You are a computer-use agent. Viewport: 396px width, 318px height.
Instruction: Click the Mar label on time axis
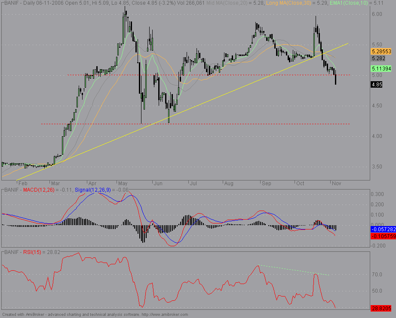click(55, 183)
